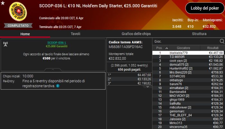Screen dimensions: 225x129
Task: Select player row Jaloseis [2]
Action: tap(188, 119)
